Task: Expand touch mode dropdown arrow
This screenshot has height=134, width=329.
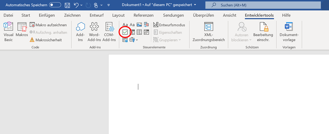Action: pyautogui.click(x=101, y=5)
